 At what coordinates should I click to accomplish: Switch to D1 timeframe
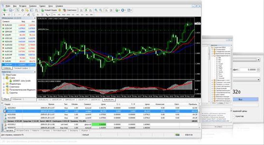click(82, 14)
